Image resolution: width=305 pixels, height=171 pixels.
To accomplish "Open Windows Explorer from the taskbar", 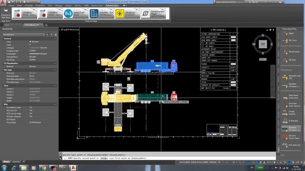I will point(24,168).
